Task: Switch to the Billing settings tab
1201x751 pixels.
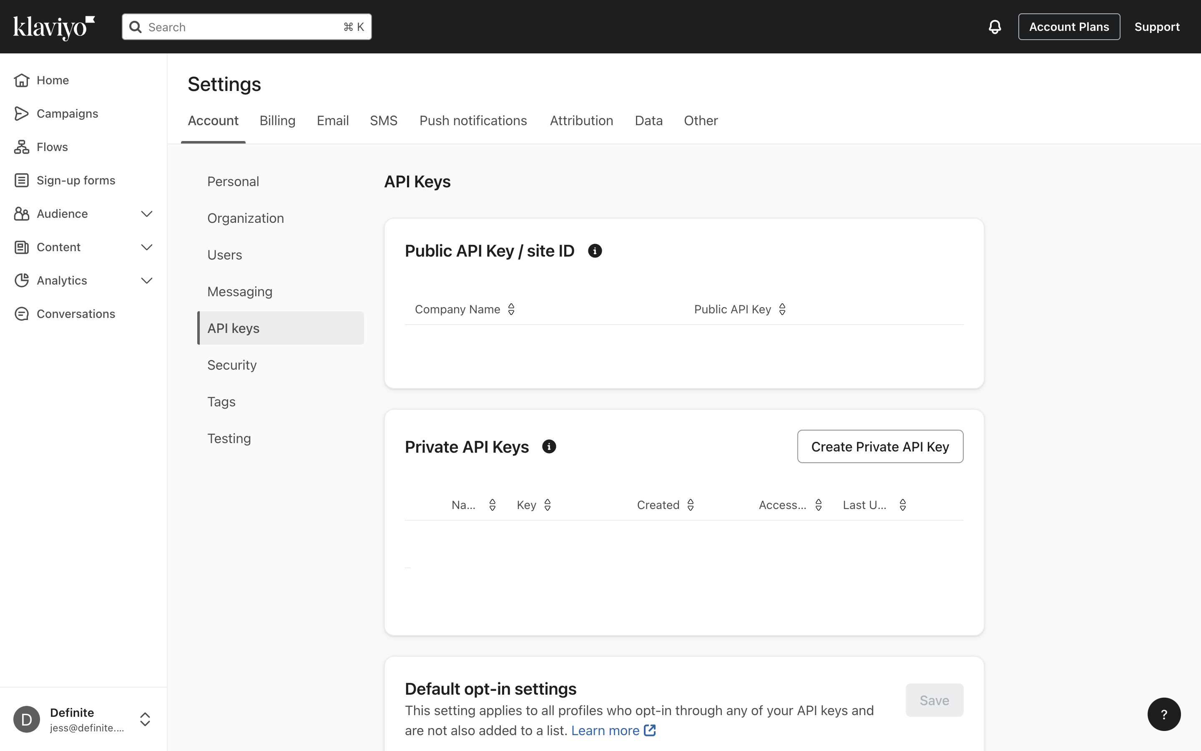Action: pyautogui.click(x=277, y=121)
